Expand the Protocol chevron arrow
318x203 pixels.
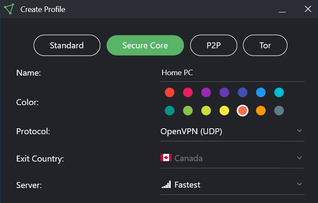[299, 130]
